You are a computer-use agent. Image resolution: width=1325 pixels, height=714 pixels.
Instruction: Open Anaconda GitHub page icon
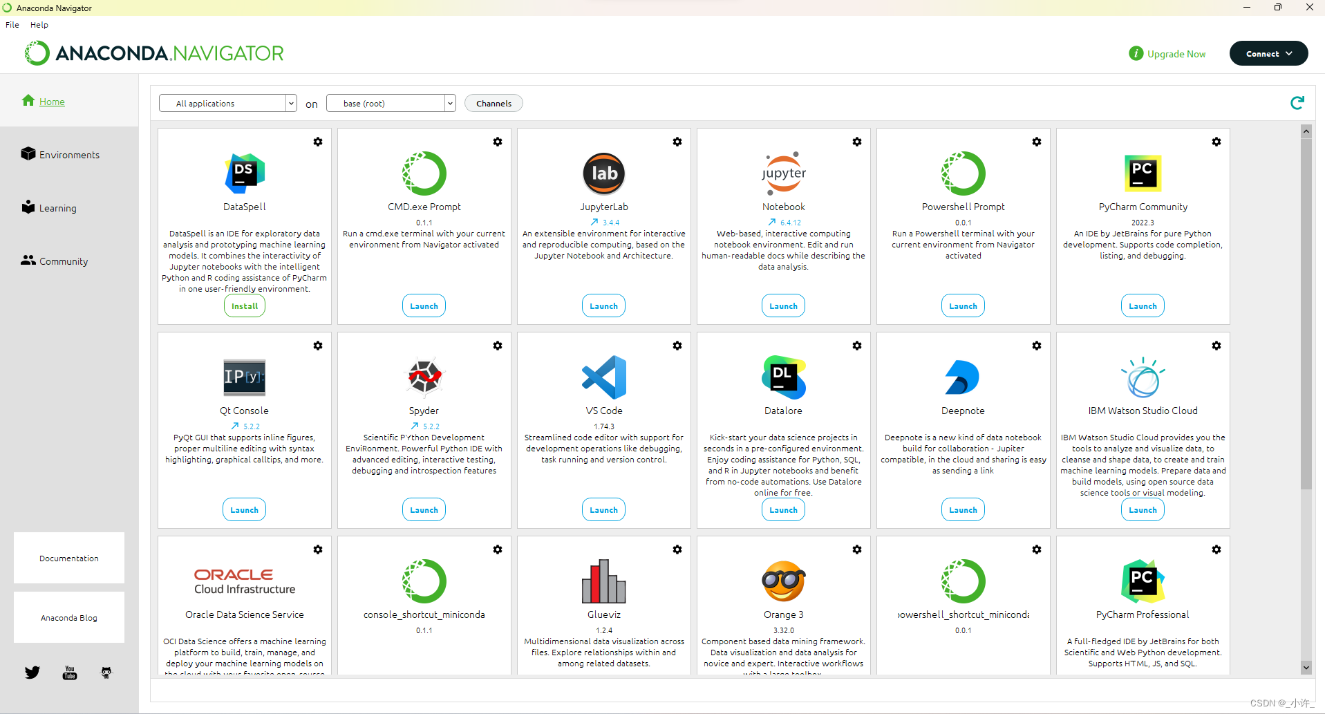[106, 673]
